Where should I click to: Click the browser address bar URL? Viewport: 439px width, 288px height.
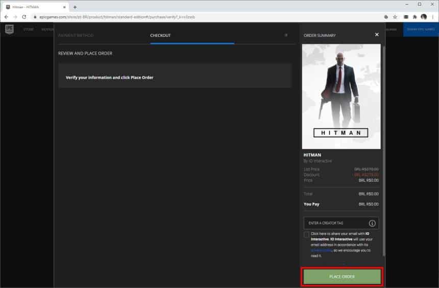117,17
